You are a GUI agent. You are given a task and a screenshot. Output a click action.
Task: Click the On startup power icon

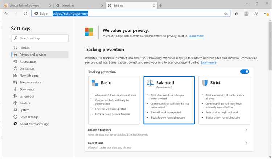click(15, 68)
